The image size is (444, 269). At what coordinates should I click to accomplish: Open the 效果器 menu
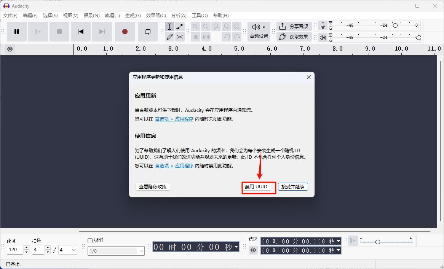[156, 15]
